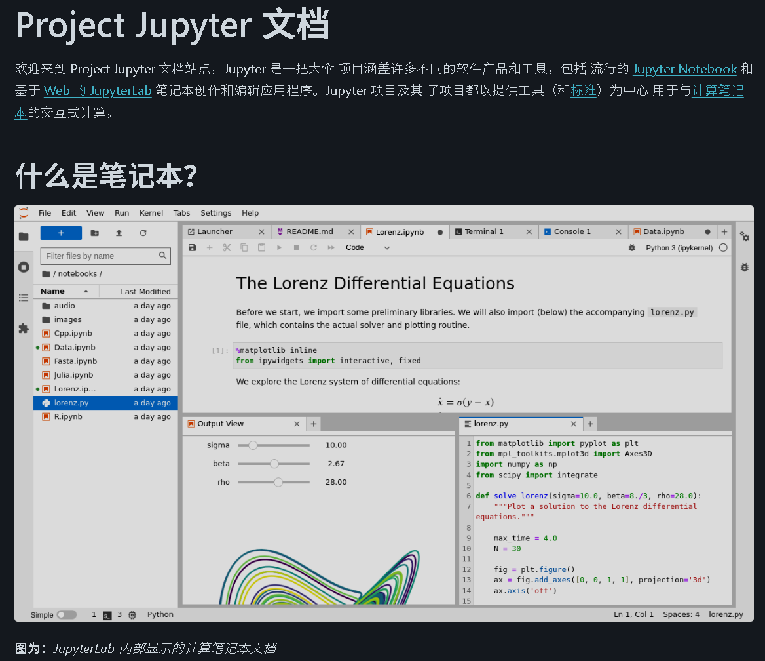Open the Edit menu
The width and height of the screenshot is (765, 661).
coord(69,213)
